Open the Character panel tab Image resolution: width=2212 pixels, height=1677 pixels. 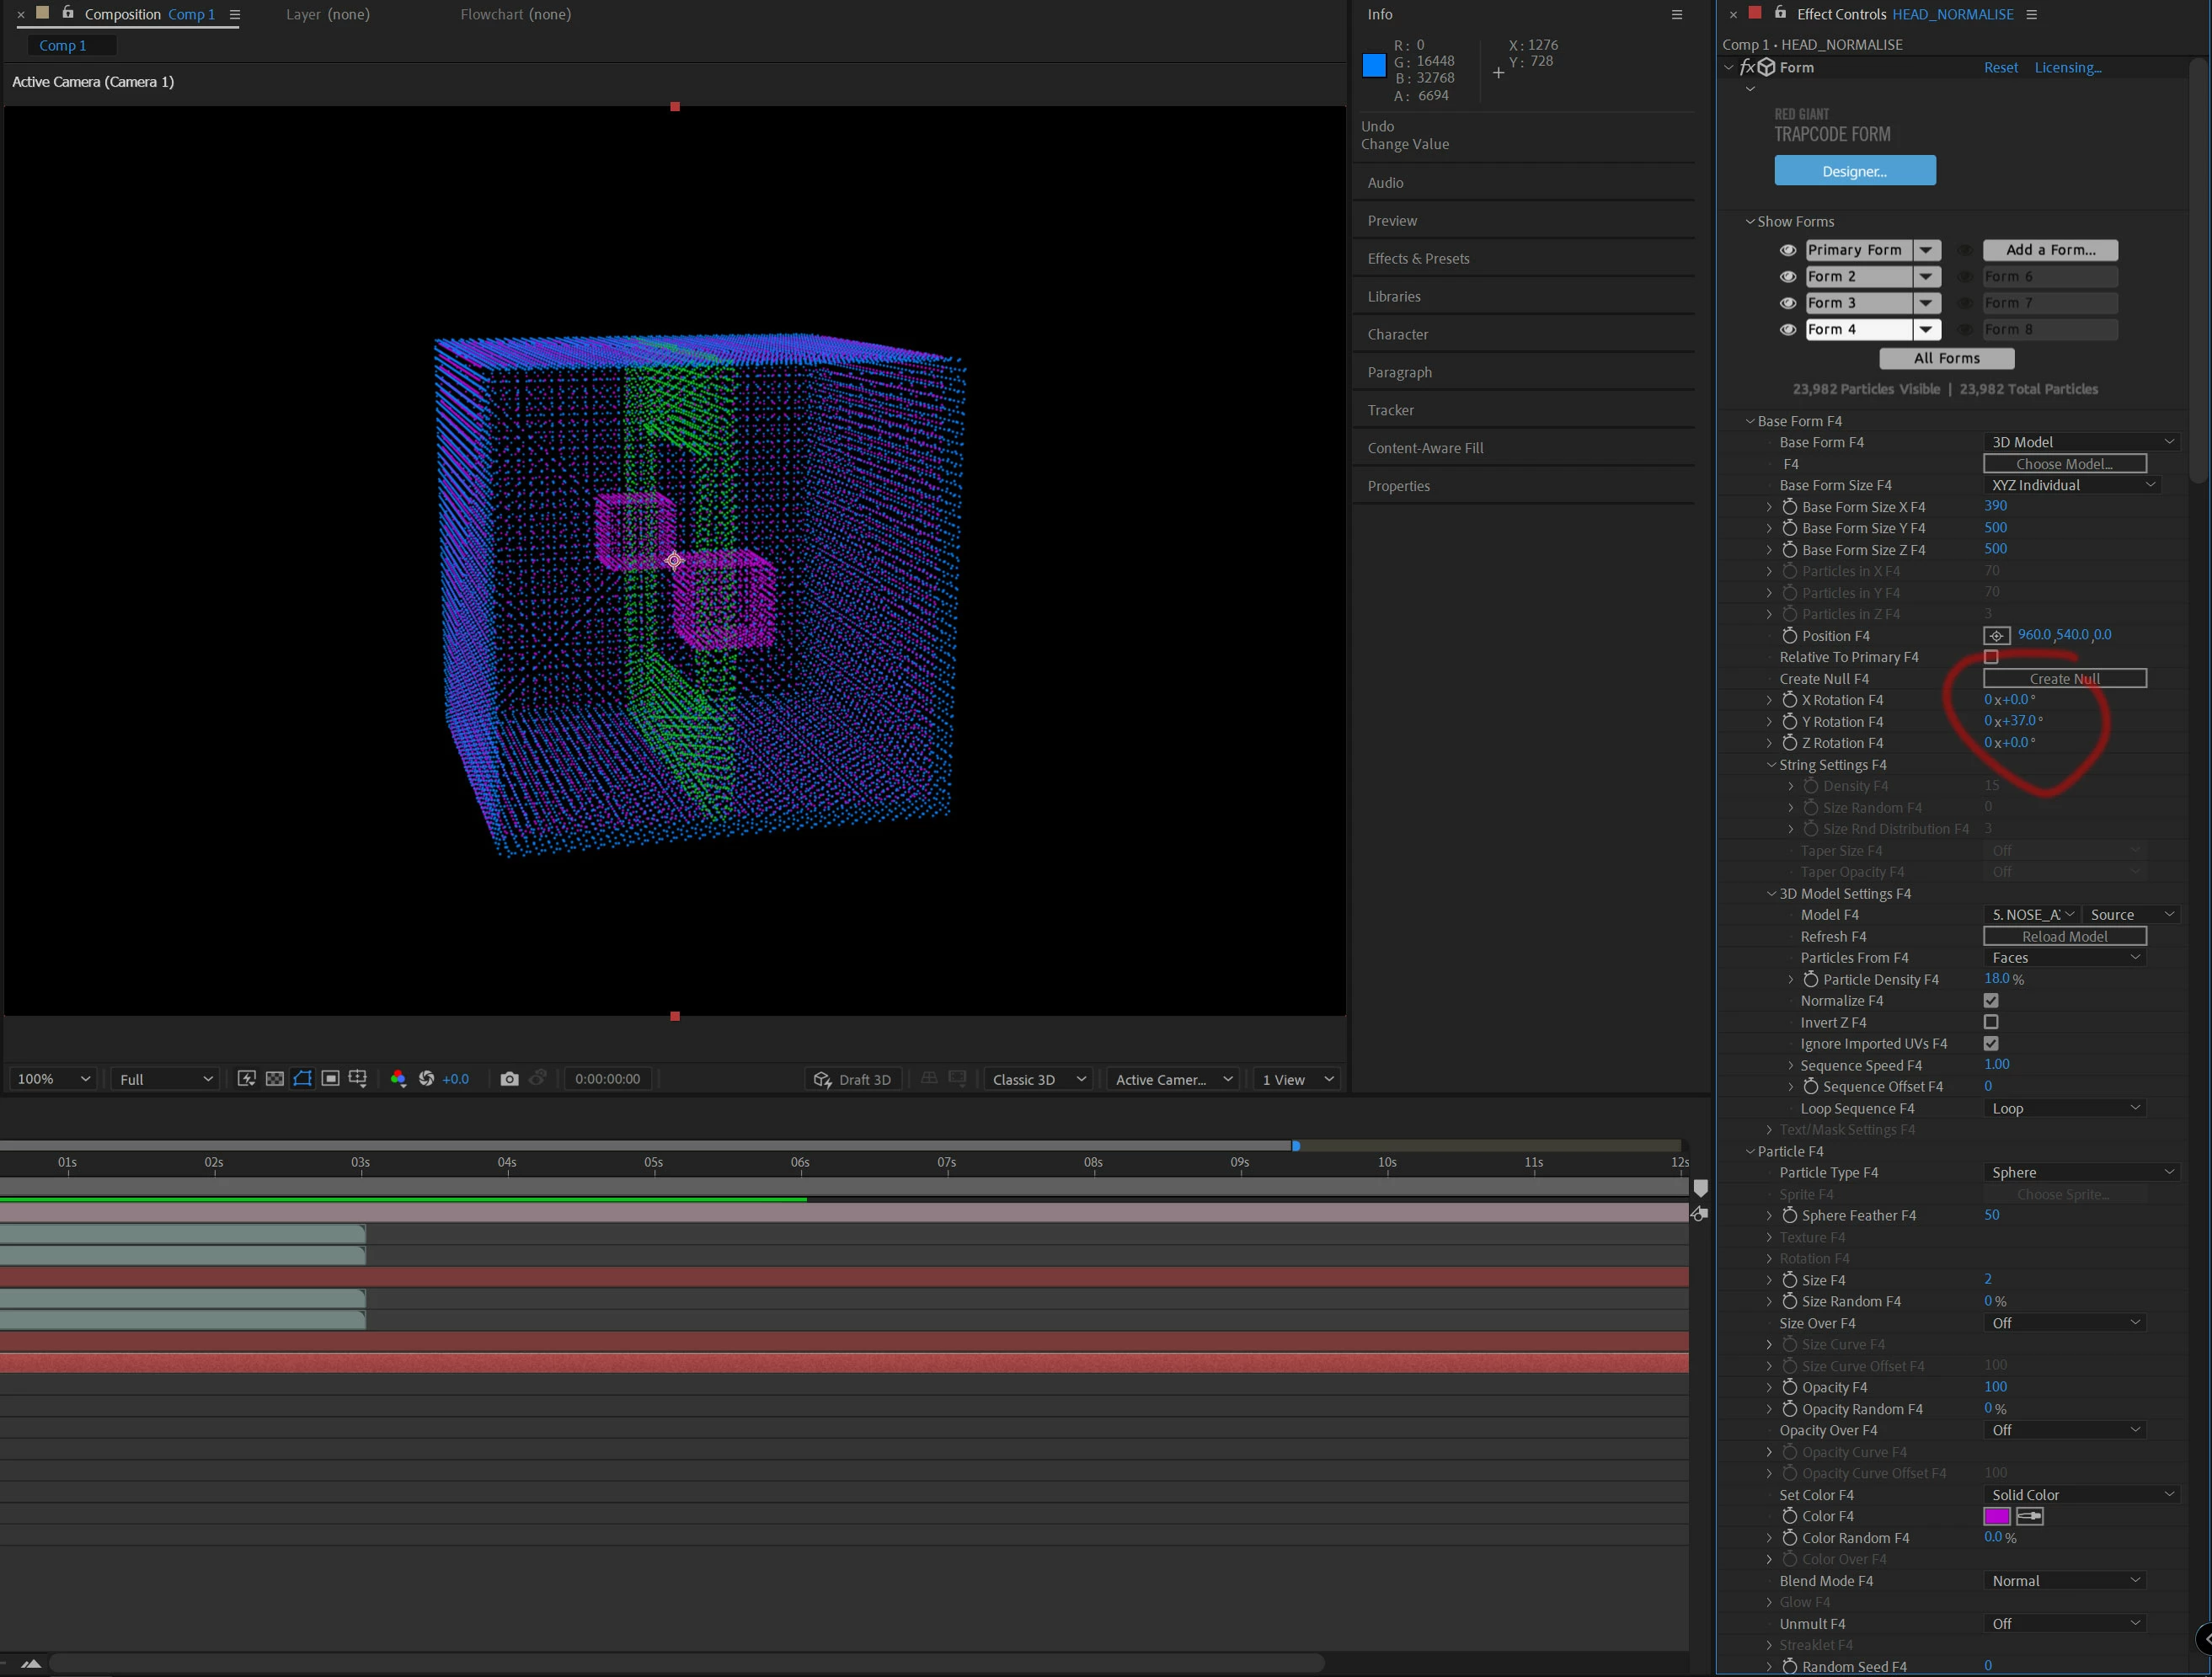tap(1397, 334)
